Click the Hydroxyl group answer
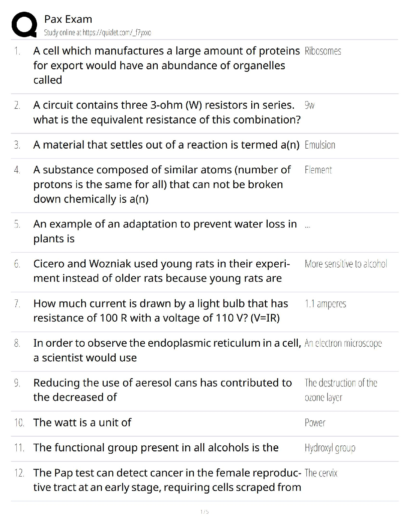This screenshot has height=530, width=409. tap(330, 448)
